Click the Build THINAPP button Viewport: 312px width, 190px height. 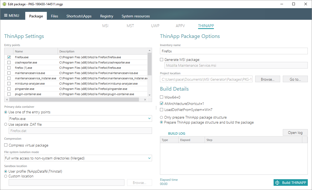coord(290,182)
